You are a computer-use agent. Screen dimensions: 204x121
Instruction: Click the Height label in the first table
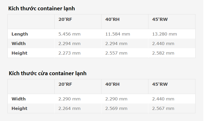19,53
